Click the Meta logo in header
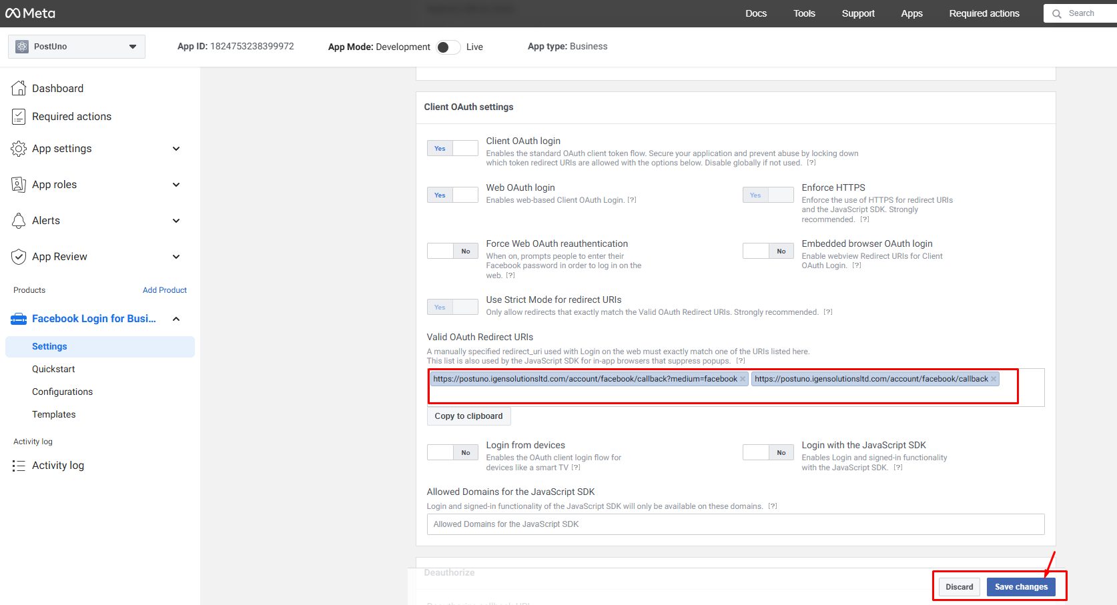The height and width of the screenshot is (605, 1117). click(x=30, y=13)
